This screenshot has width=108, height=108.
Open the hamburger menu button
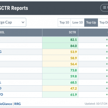tap(104, 8)
